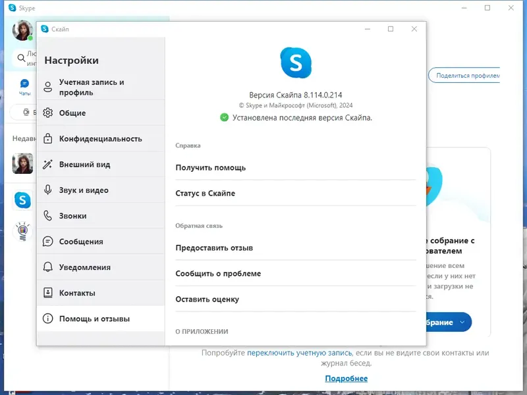
Task: Click Установлена последняя версия Скайпа text
Action: [302, 118]
